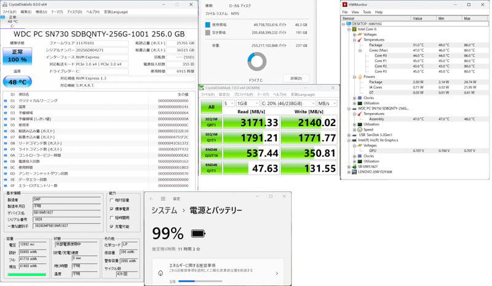Click the Intel Core i5 chip icon
The height and width of the screenshot is (286, 492).
tap(354, 29)
